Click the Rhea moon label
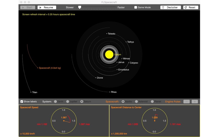219x137 pixels. pos(114,92)
